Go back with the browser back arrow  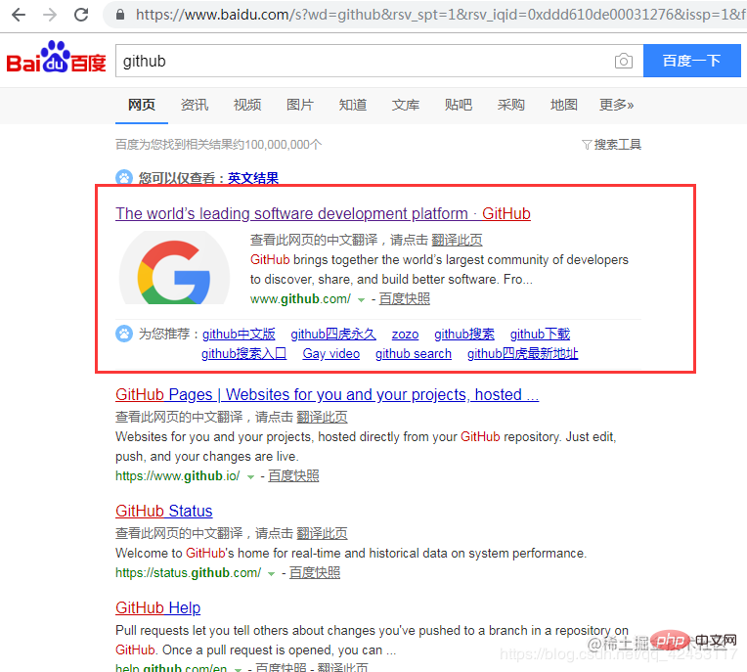click(x=19, y=15)
